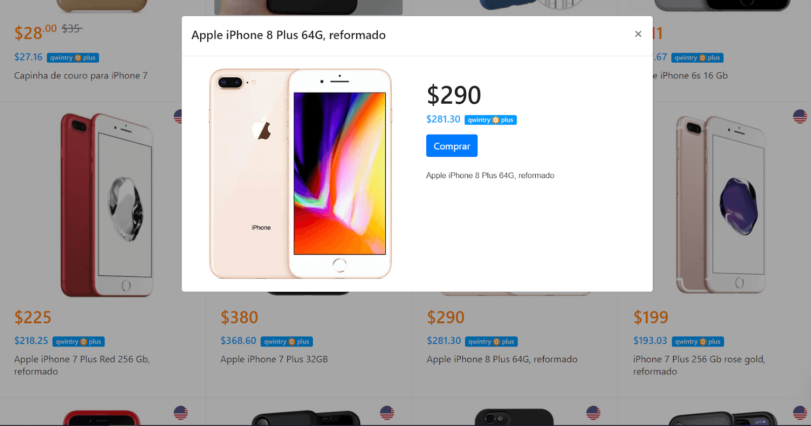Click the qwintry plus badge in dialog
Viewport: 811px width, 426px height.
coord(491,120)
